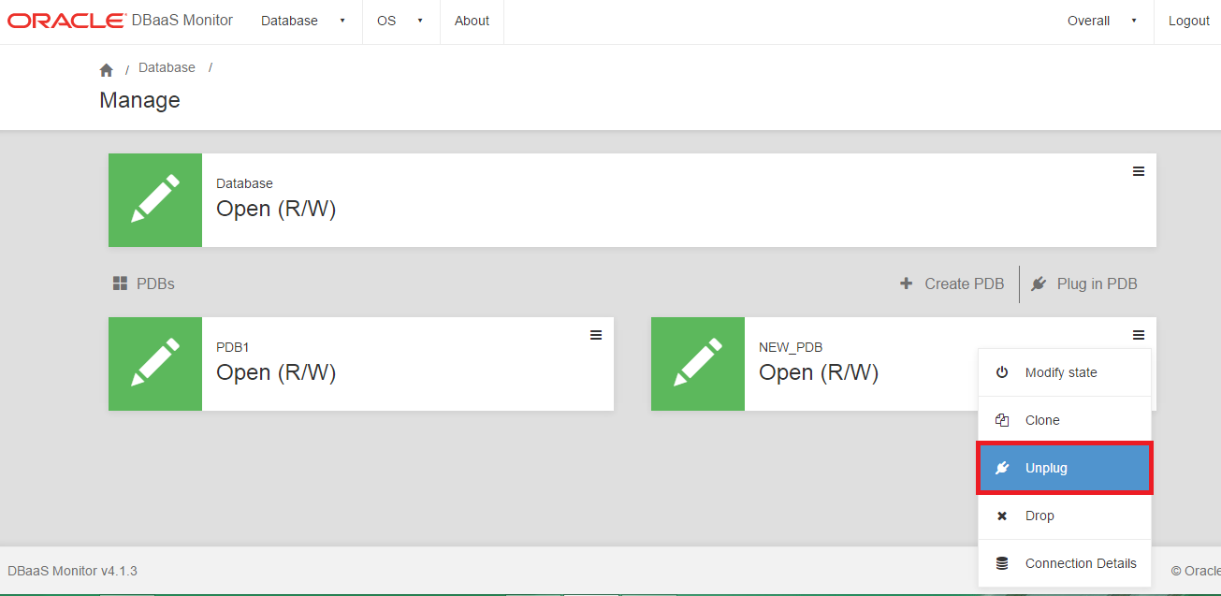The image size is (1221, 596).
Task: Click the PDBs grid icon
Action: [120, 283]
